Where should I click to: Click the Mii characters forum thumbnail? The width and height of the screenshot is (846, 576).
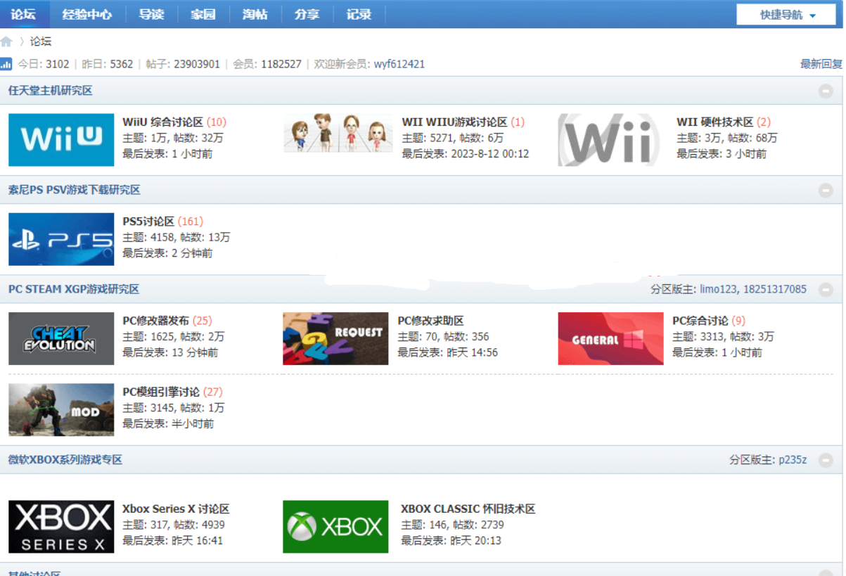pos(338,133)
